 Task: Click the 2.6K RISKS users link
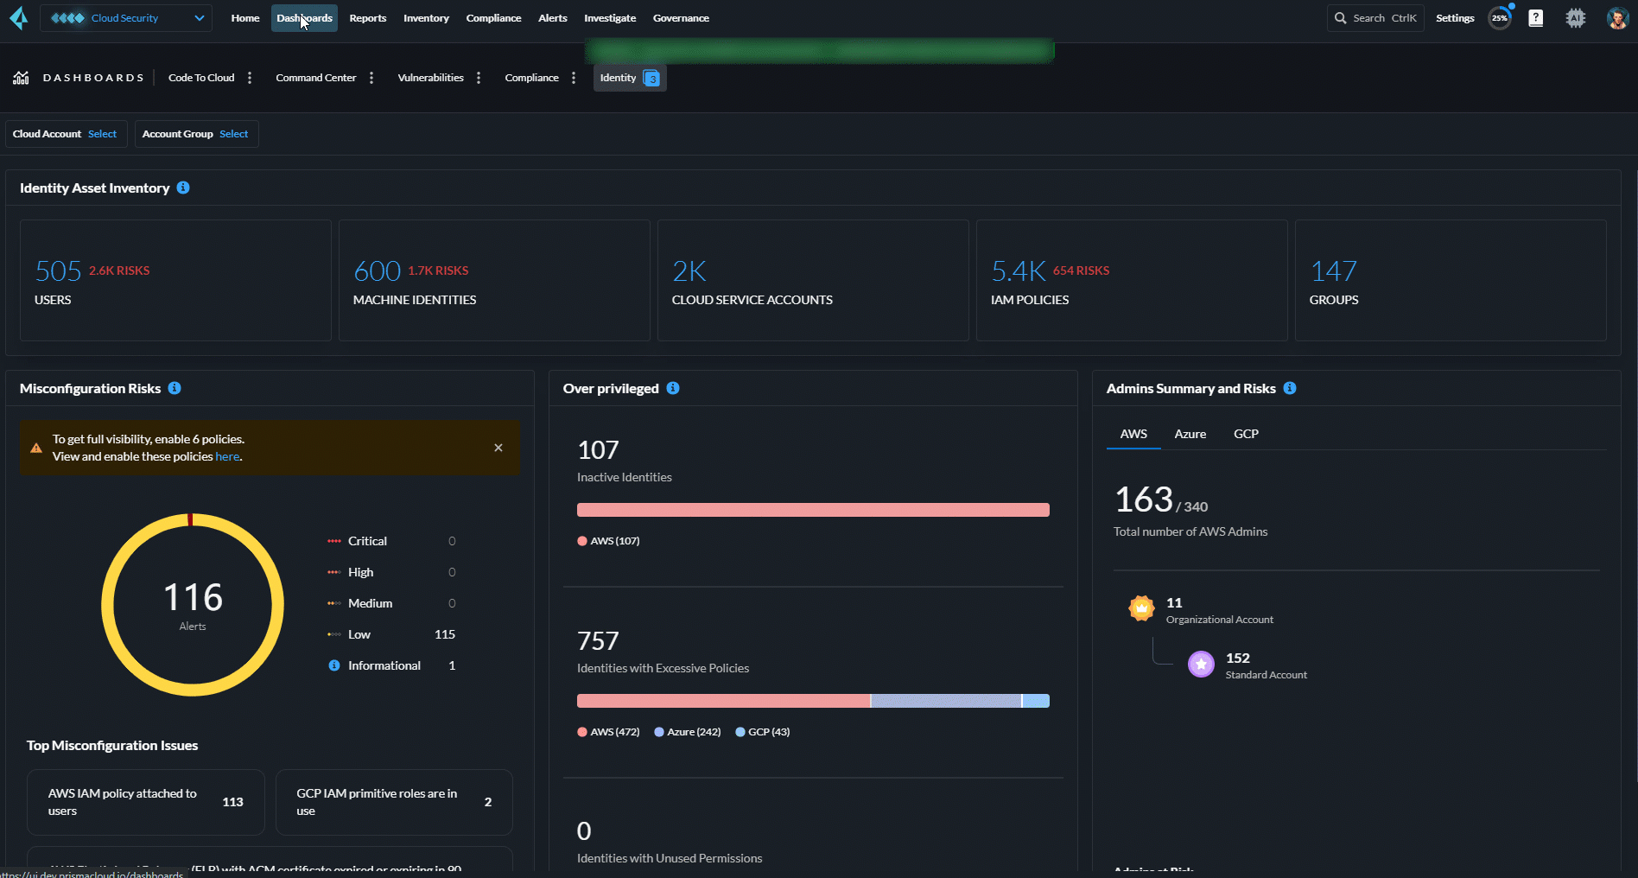click(x=119, y=270)
